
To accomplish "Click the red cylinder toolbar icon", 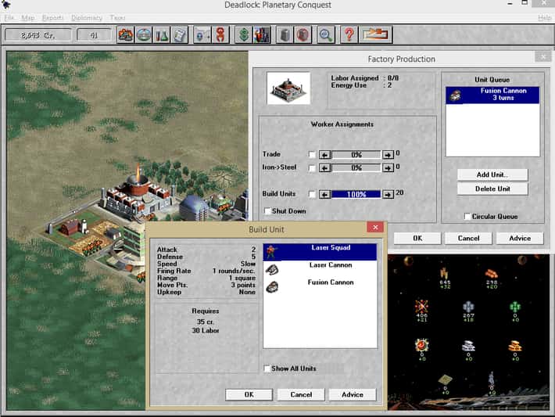I will (303, 34).
